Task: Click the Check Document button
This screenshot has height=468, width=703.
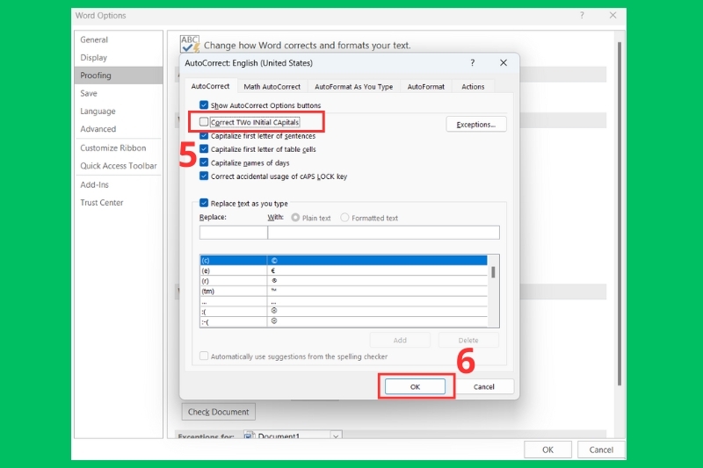Action: point(218,412)
